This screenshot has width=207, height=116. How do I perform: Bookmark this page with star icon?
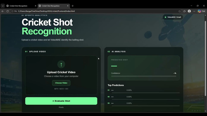(180, 11)
